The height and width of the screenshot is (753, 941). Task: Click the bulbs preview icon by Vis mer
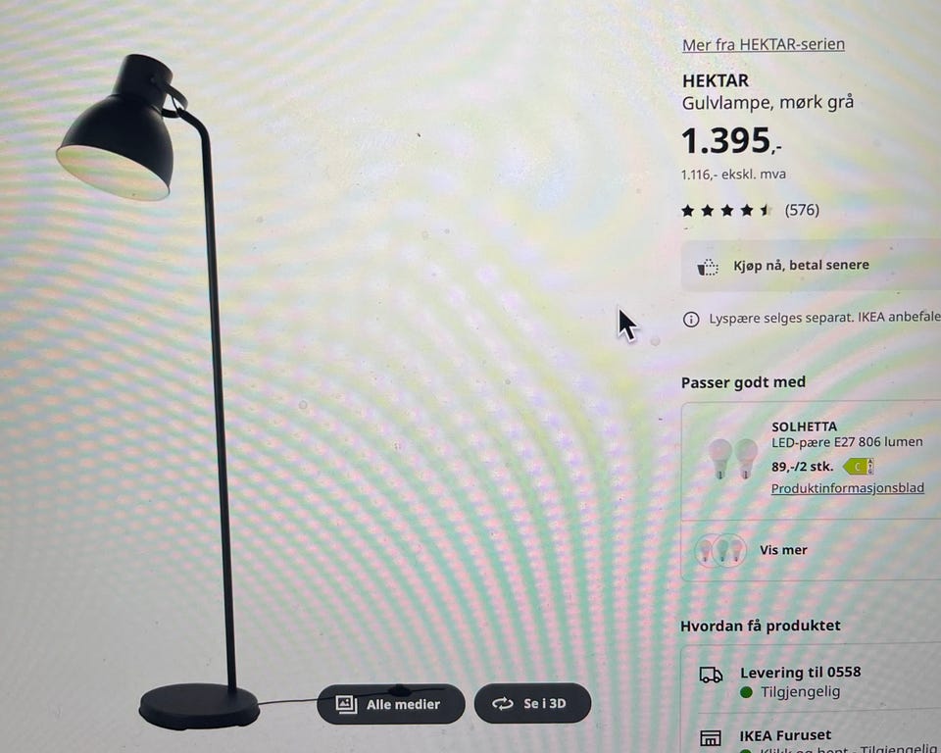(x=719, y=550)
